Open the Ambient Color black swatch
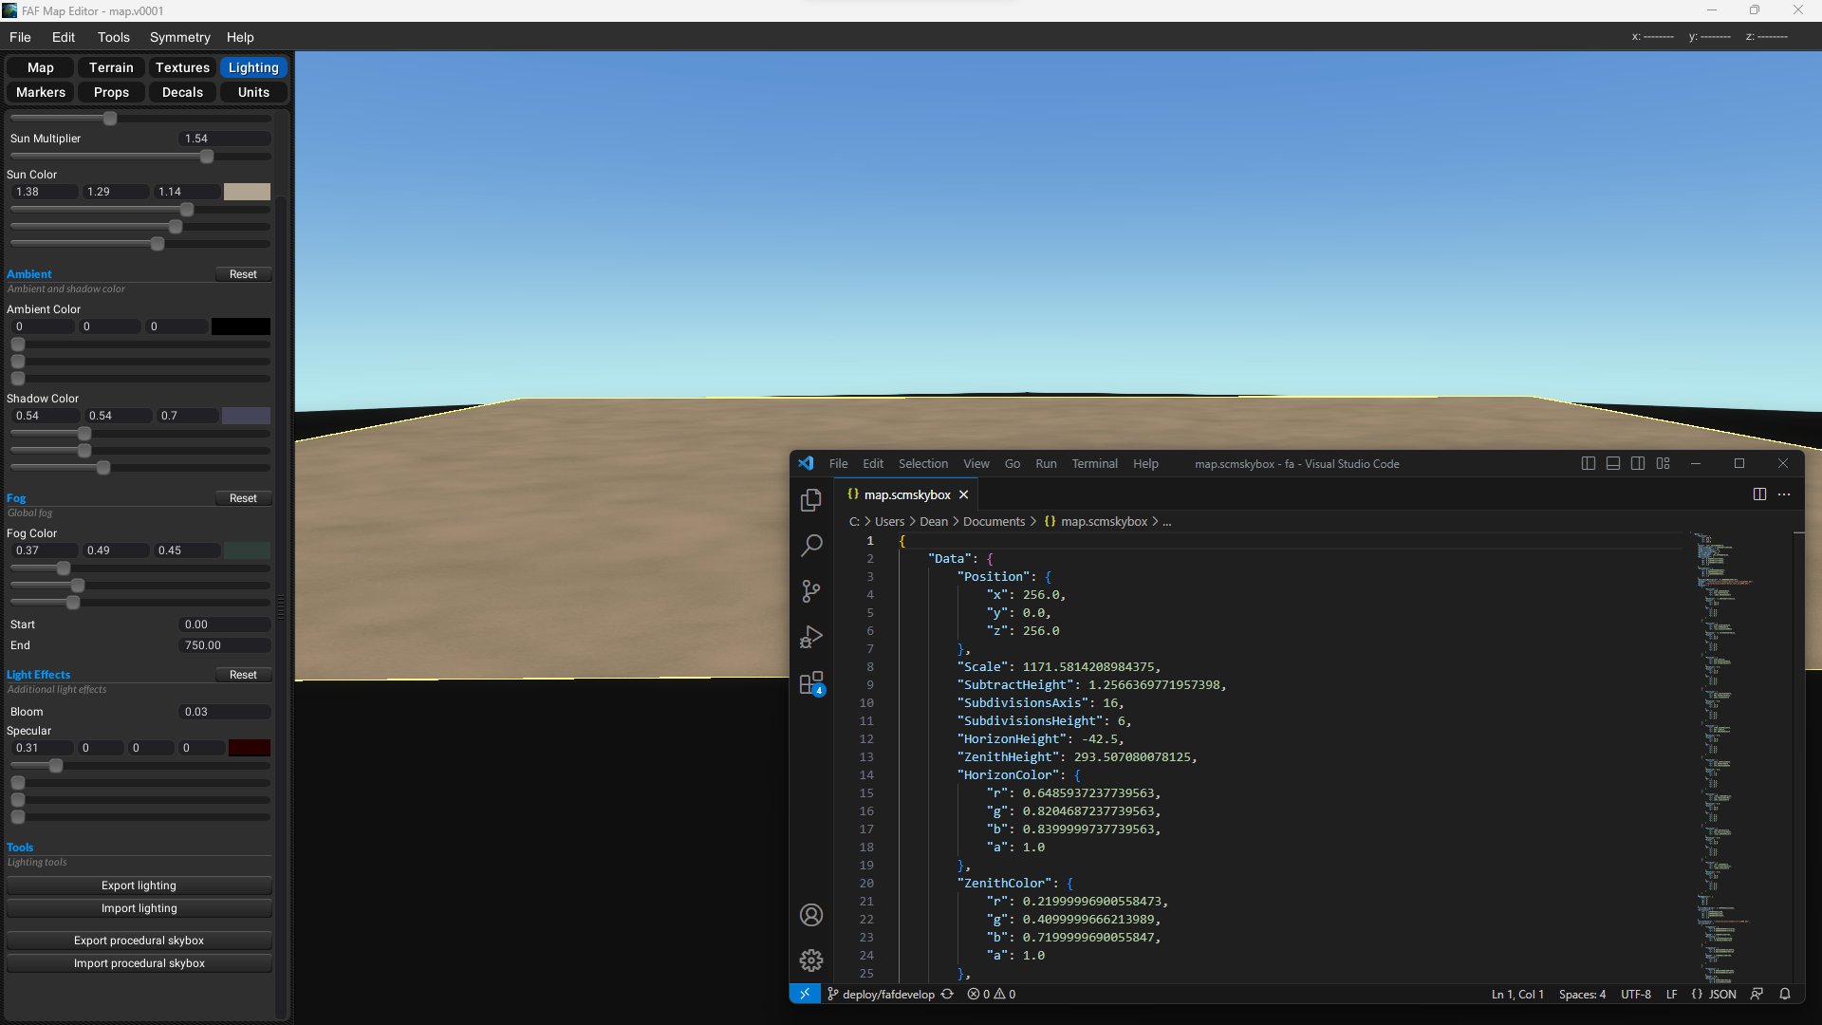 [241, 326]
